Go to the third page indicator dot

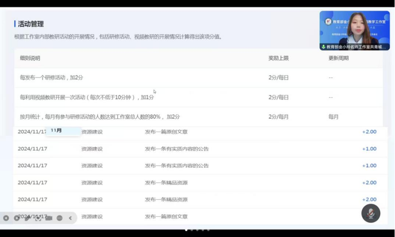(197, 230)
